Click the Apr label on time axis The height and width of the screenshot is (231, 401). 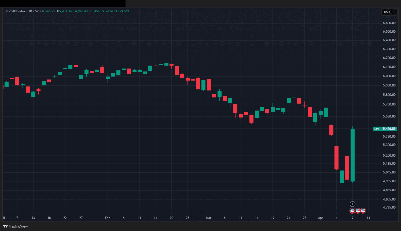[x=321, y=218]
